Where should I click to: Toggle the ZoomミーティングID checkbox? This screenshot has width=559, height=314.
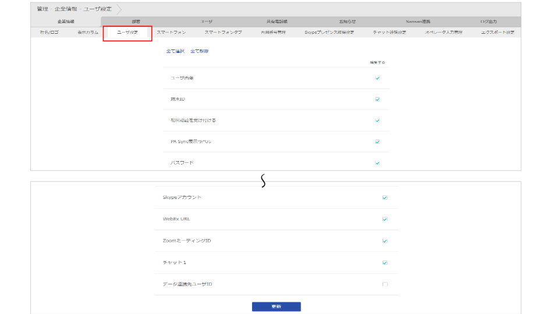tap(385, 241)
